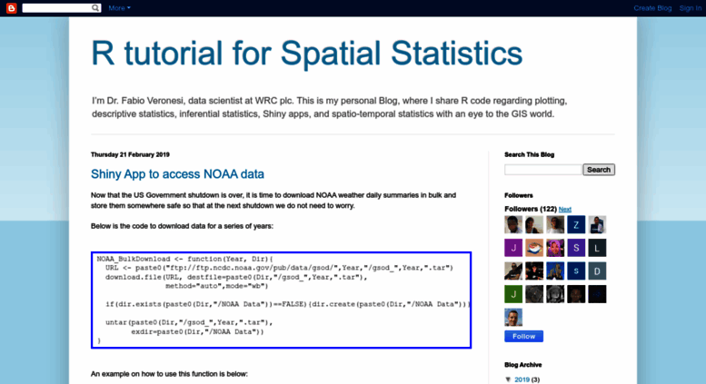Open the R tutorial for Spatial Statistics header
The width and height of the screenshot is (706, 384).
point(306,54)
